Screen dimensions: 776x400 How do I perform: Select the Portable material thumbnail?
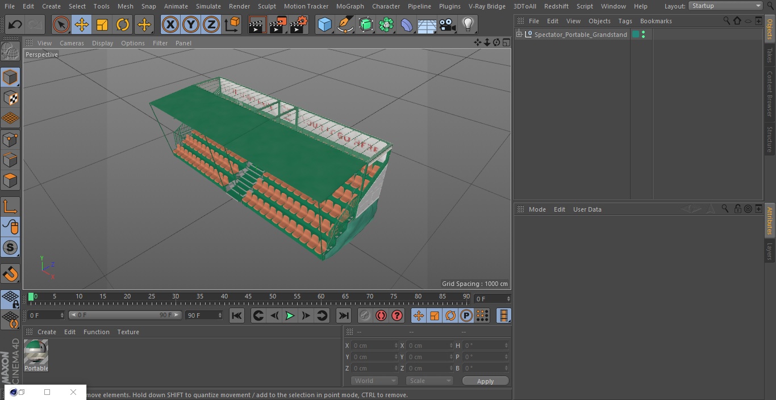(x=36, y=352)
